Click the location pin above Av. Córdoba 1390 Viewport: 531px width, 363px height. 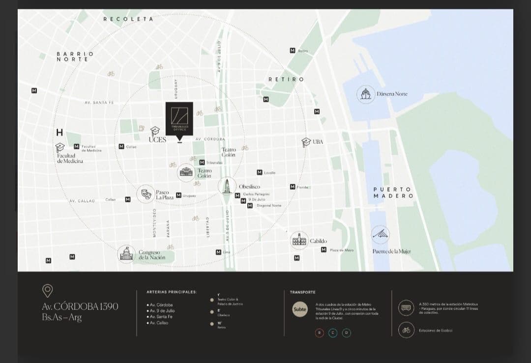point(47,291)
